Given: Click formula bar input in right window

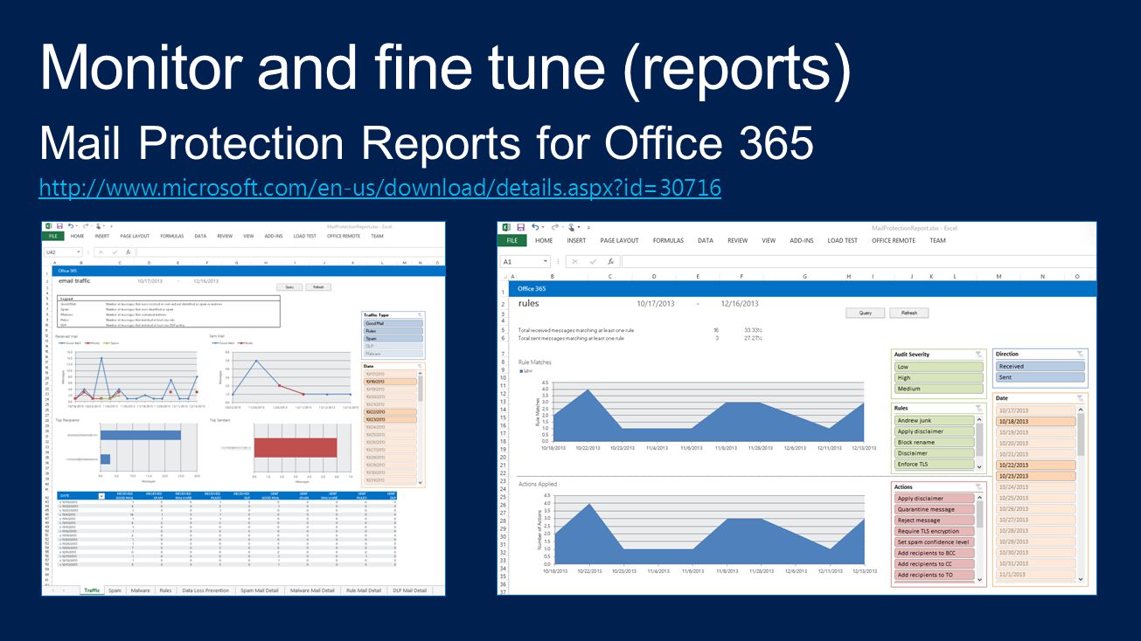Looking at the screenshot, I should click(x=858, y=261).
